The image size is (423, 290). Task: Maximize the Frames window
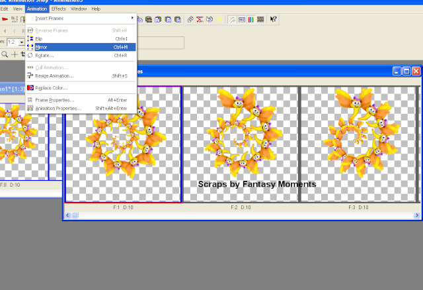pyautogui.click(x=406, y=71)
